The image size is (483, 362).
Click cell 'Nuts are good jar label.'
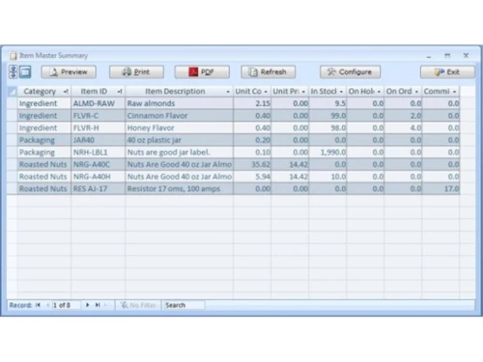pyautogui.click(x=179, y=153)
